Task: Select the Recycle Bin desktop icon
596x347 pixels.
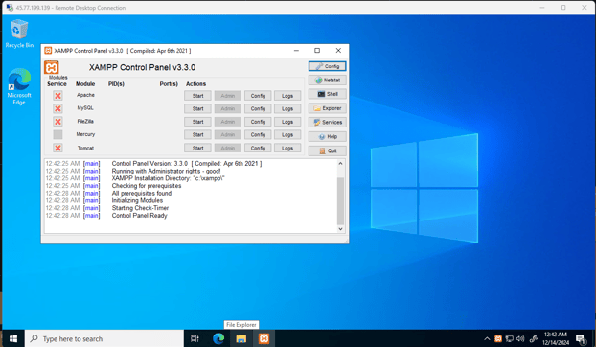Action: tap(19, 35)
